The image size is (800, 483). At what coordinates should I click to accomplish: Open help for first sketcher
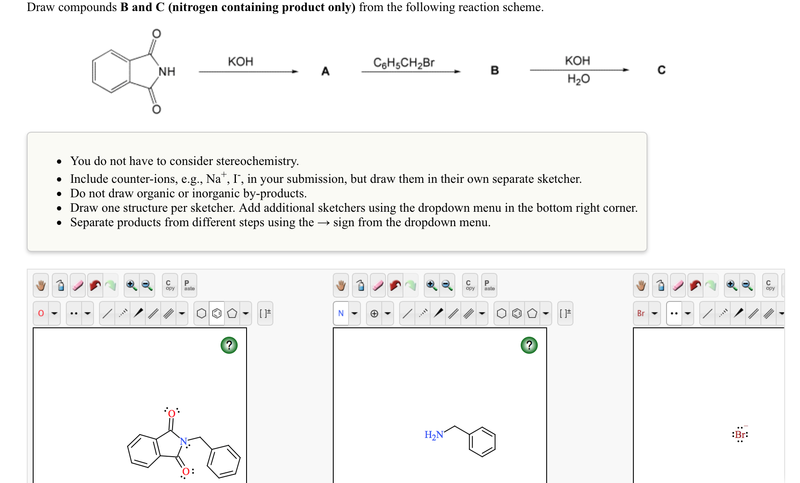tap(229, 345)
